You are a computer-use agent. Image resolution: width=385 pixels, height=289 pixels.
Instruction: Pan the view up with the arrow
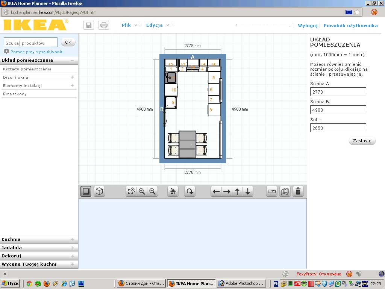pyautogui.click(x=237, y=191)
